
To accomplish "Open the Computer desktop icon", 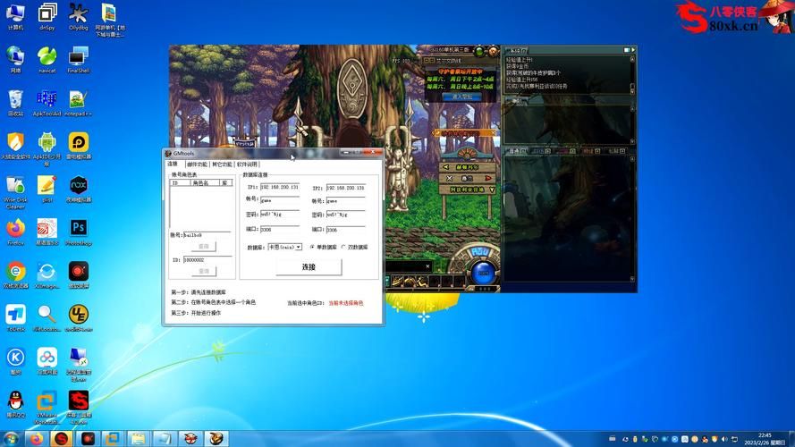I will tap(16, 17).
